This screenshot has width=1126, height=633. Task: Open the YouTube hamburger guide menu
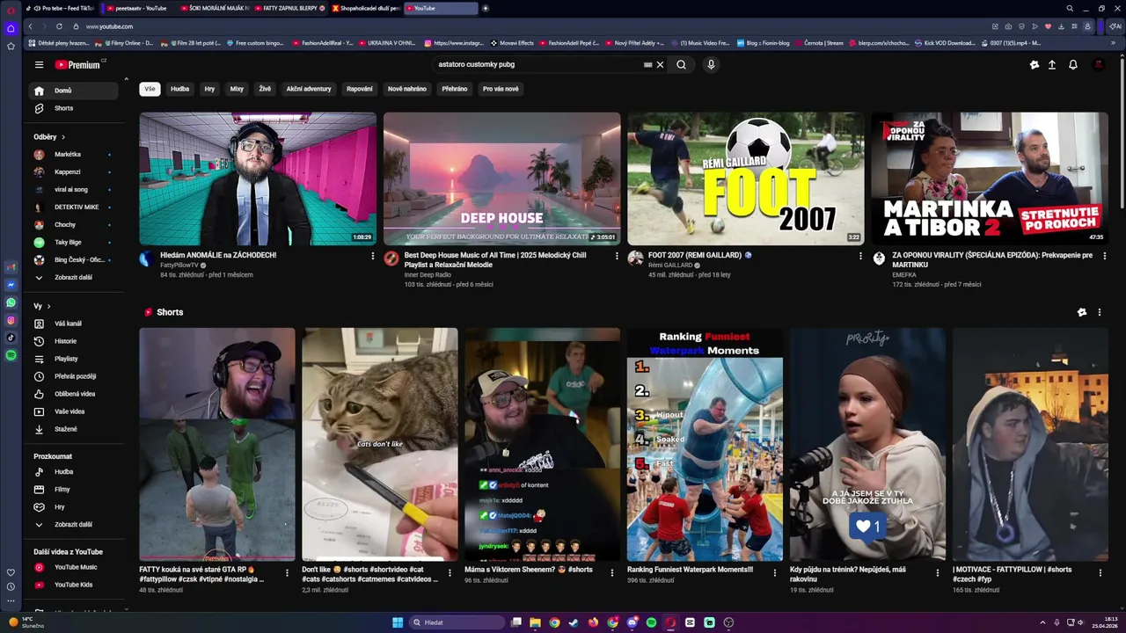39,64
